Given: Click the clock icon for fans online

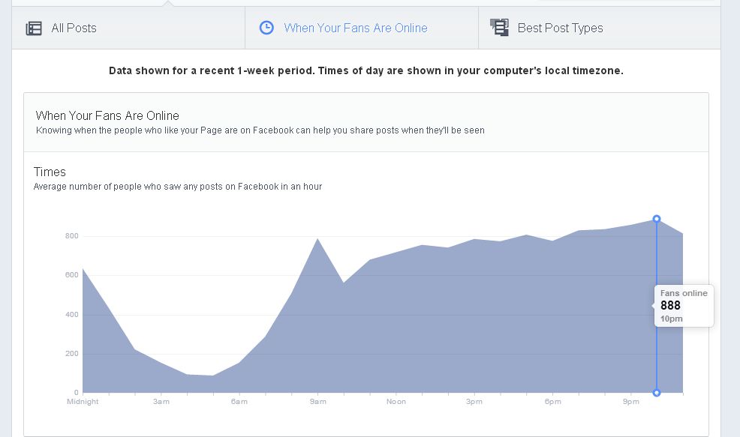Looking at the screenshot, I should [266, 28].
